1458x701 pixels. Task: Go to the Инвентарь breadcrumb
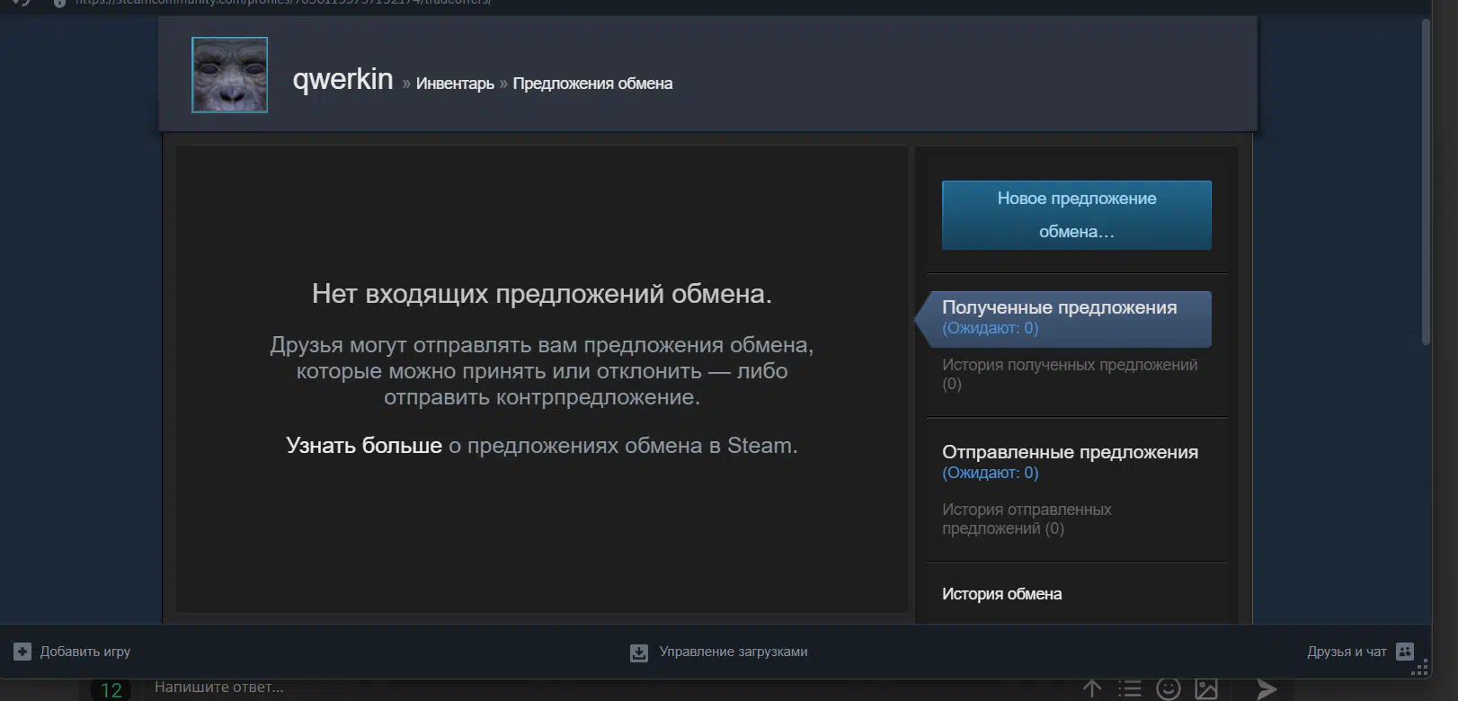pos(455,84)
